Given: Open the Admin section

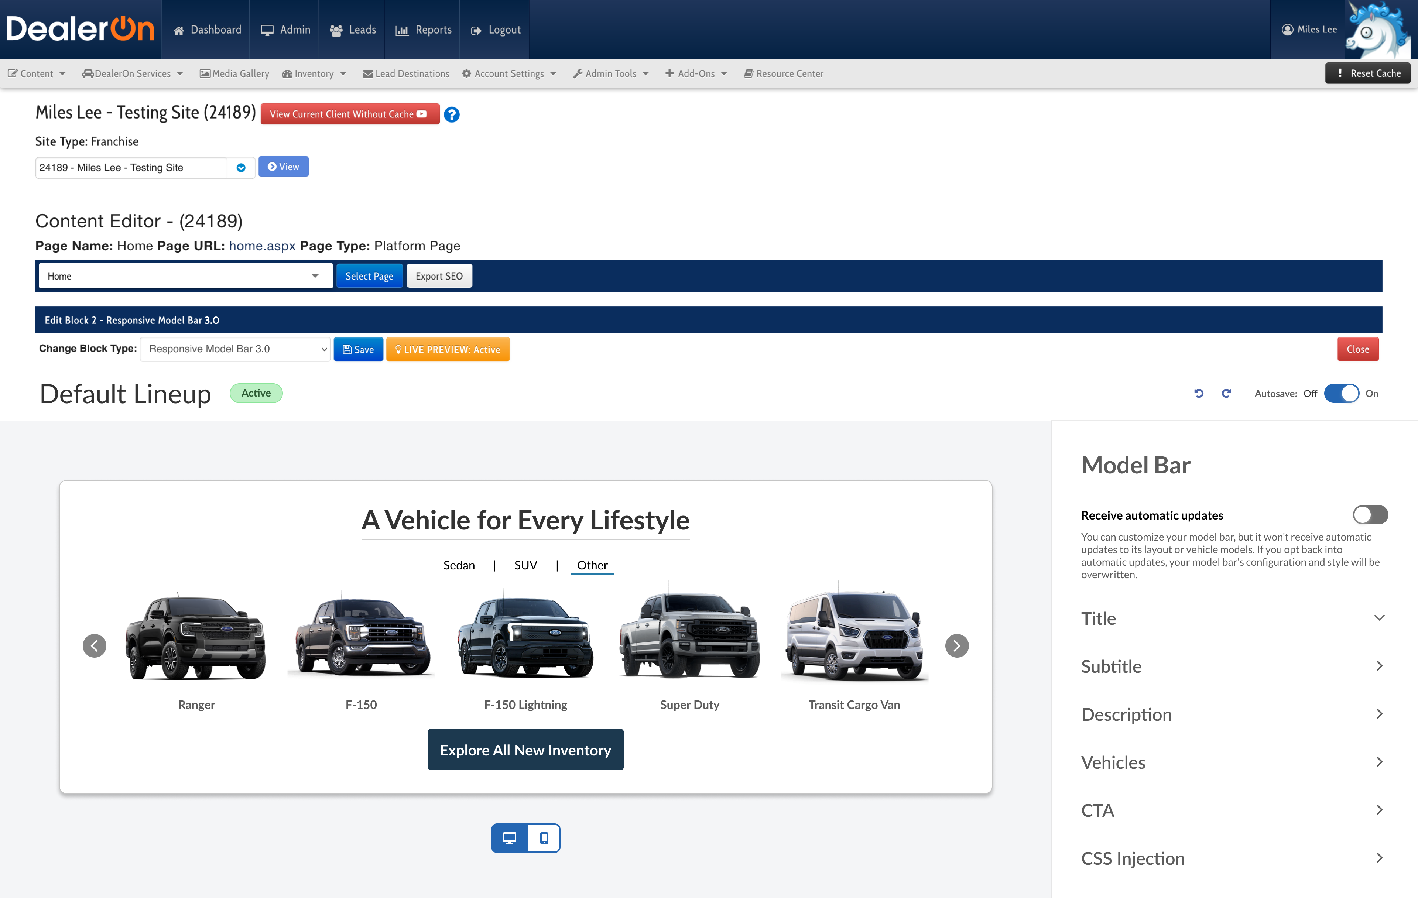Looking at the screenshot, I should pyautogui.click(x=285, y=30).
